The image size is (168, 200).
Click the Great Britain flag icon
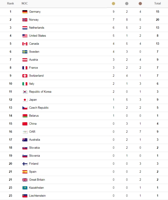25,180
